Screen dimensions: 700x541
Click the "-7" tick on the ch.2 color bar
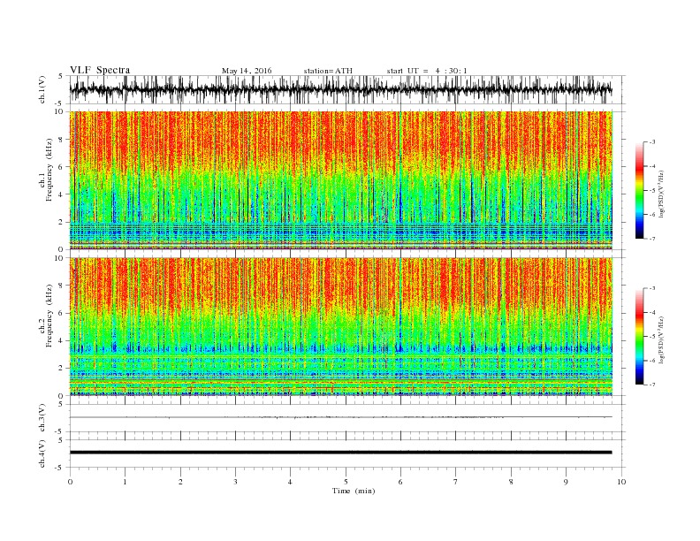coord(652,385)
